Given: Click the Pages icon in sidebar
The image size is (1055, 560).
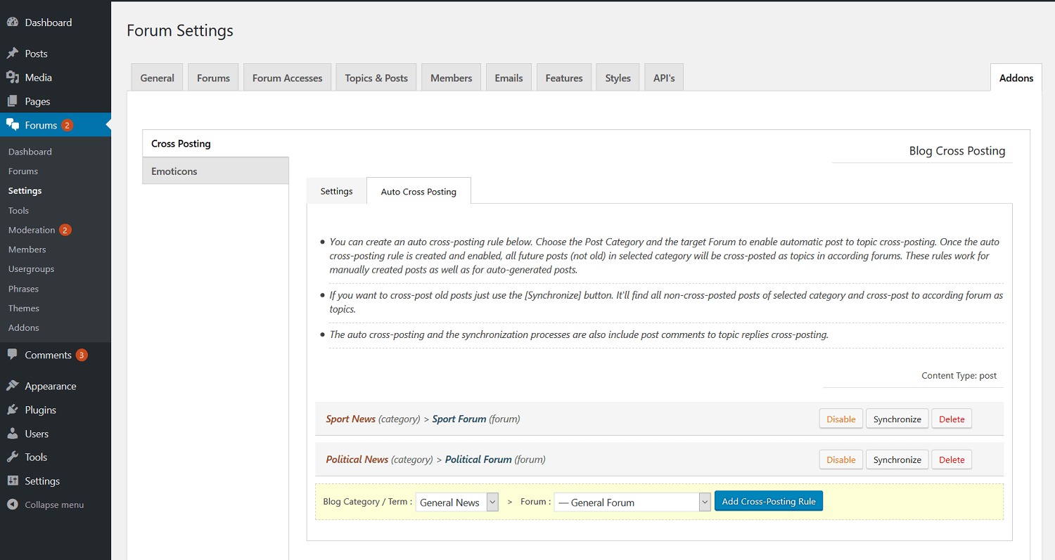Looking at the screenshot, I should point(13,101).
